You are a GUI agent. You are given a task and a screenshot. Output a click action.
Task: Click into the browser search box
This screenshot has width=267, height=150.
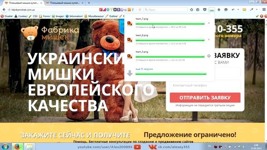tap(166, 10)
